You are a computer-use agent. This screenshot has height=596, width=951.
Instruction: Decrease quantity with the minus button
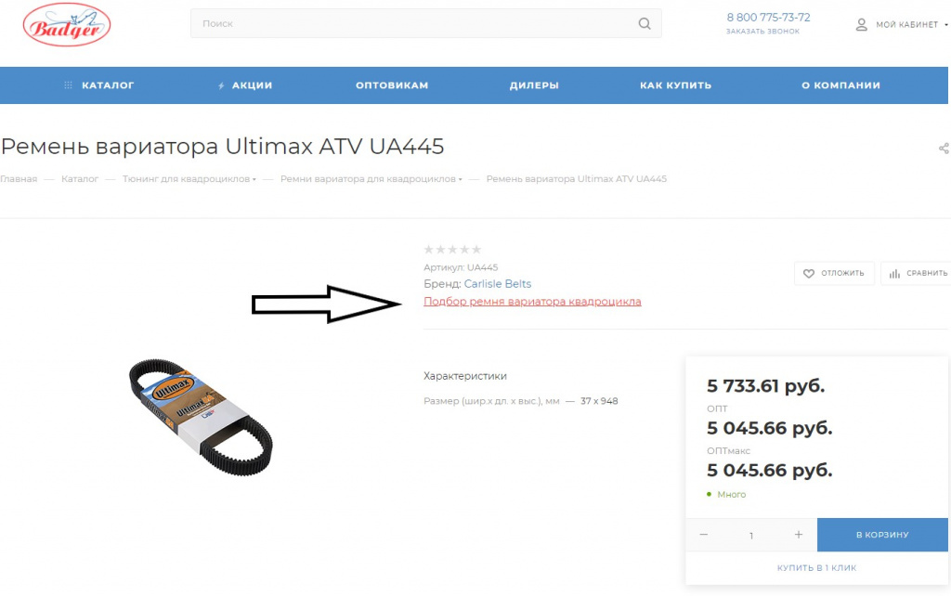[x=704, y=534]
